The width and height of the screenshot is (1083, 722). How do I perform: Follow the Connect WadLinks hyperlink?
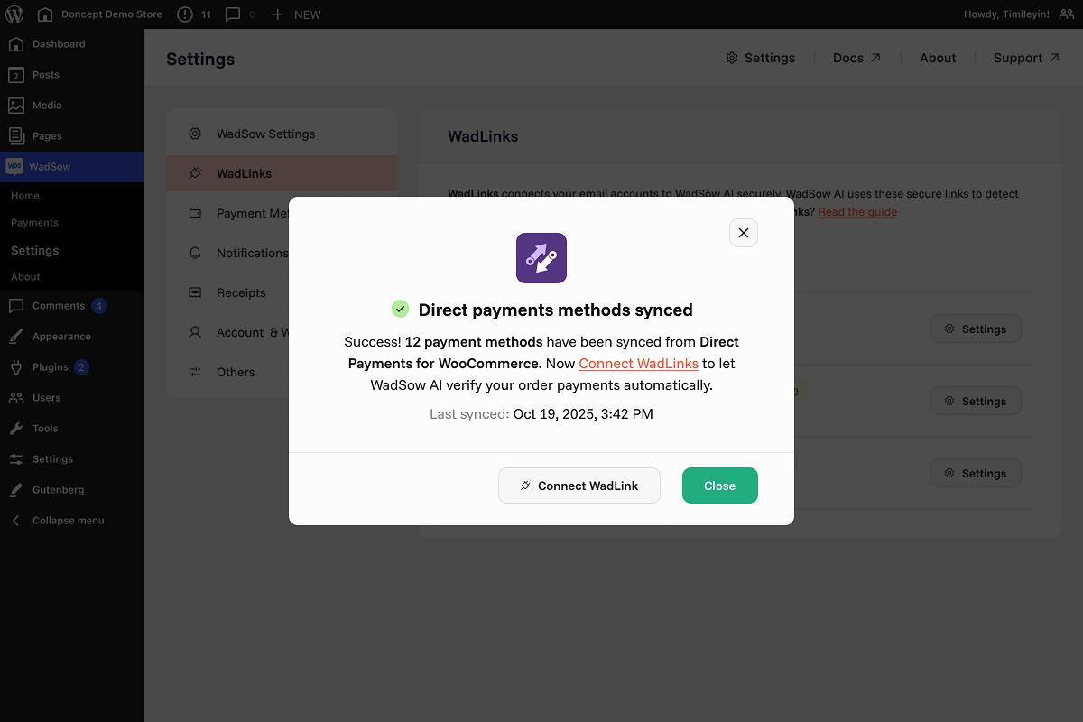tap(638, 364)
